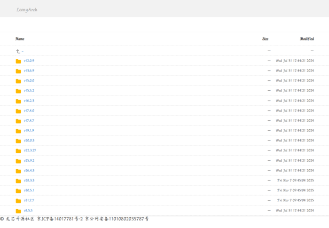
Task: Open the v12.0.9 folder link
Action: [29, 61]
